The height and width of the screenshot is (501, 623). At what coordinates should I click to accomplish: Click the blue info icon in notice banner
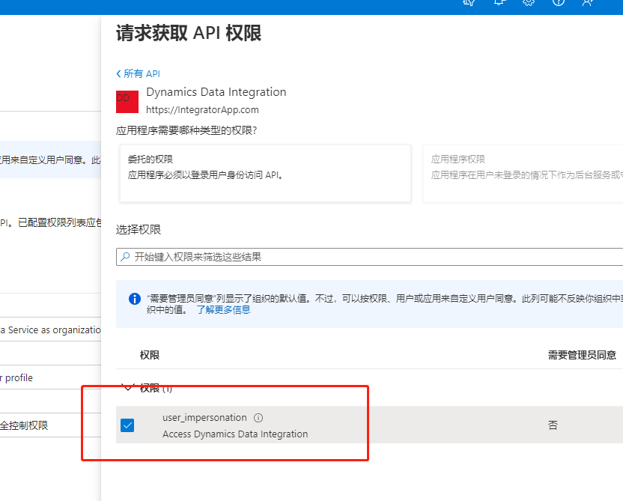click(x=135, y=299)
